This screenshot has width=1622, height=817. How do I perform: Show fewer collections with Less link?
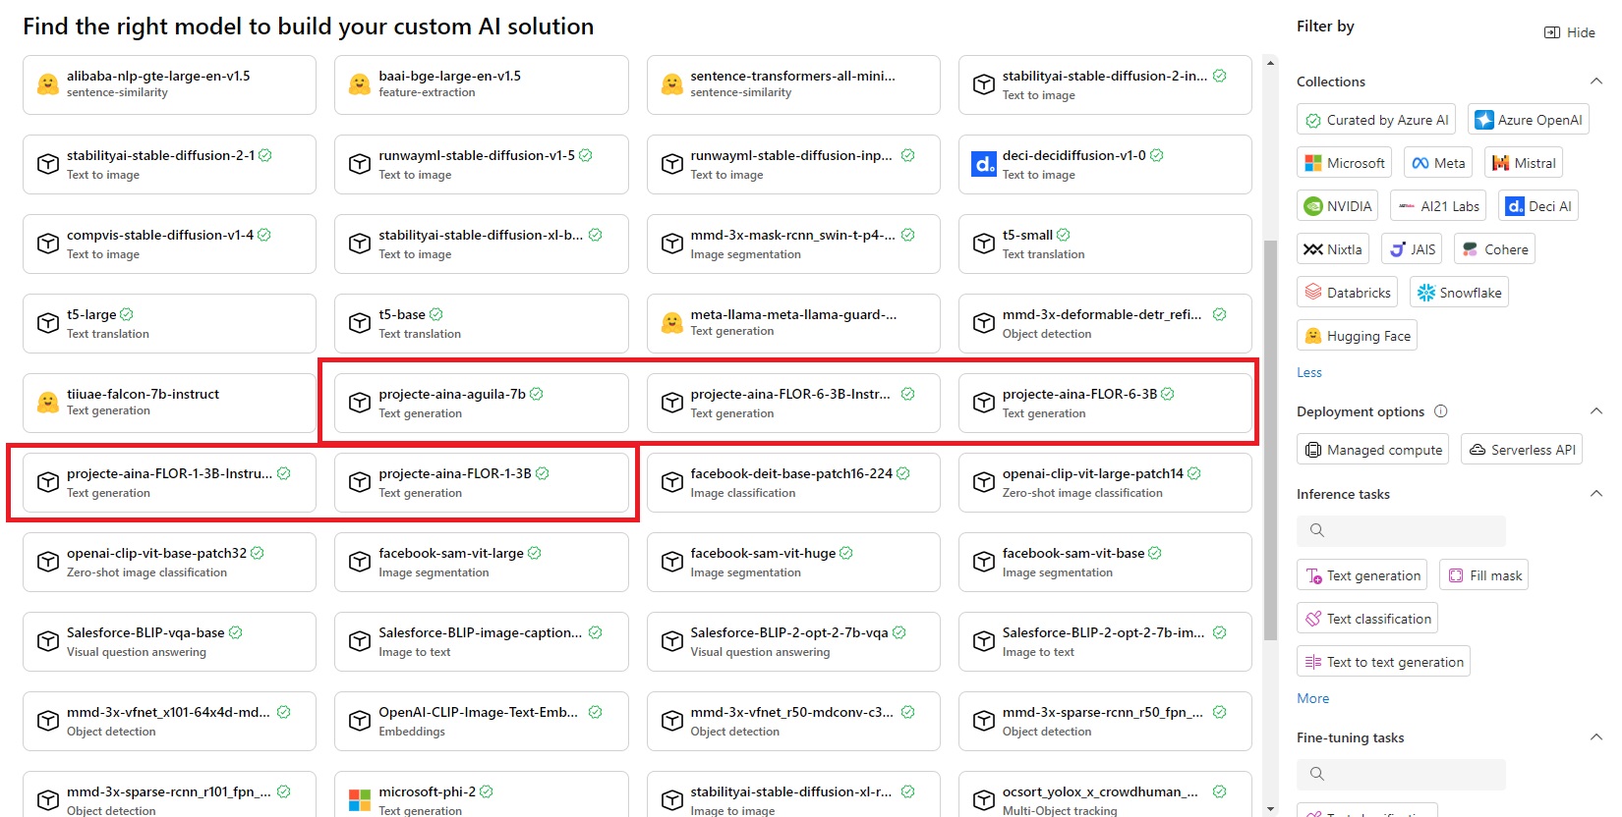point(1308,372)
